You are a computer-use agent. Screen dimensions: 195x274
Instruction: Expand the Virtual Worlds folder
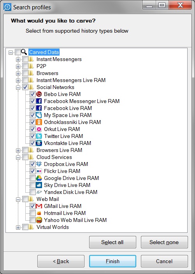[18, 227]
